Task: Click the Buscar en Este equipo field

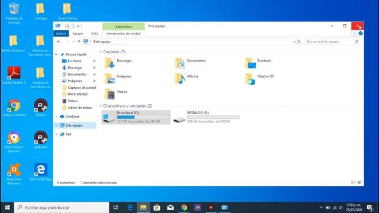Action: click(x=332, y=41)
